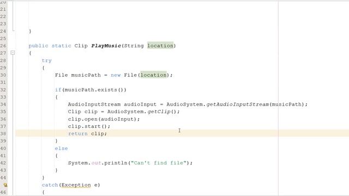
Task: Select line number 38 in the gutter
Action: click(3, 133)
